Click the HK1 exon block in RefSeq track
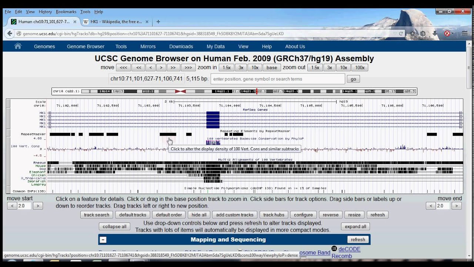Screen dimensions: 474x267 coord(213,120)
